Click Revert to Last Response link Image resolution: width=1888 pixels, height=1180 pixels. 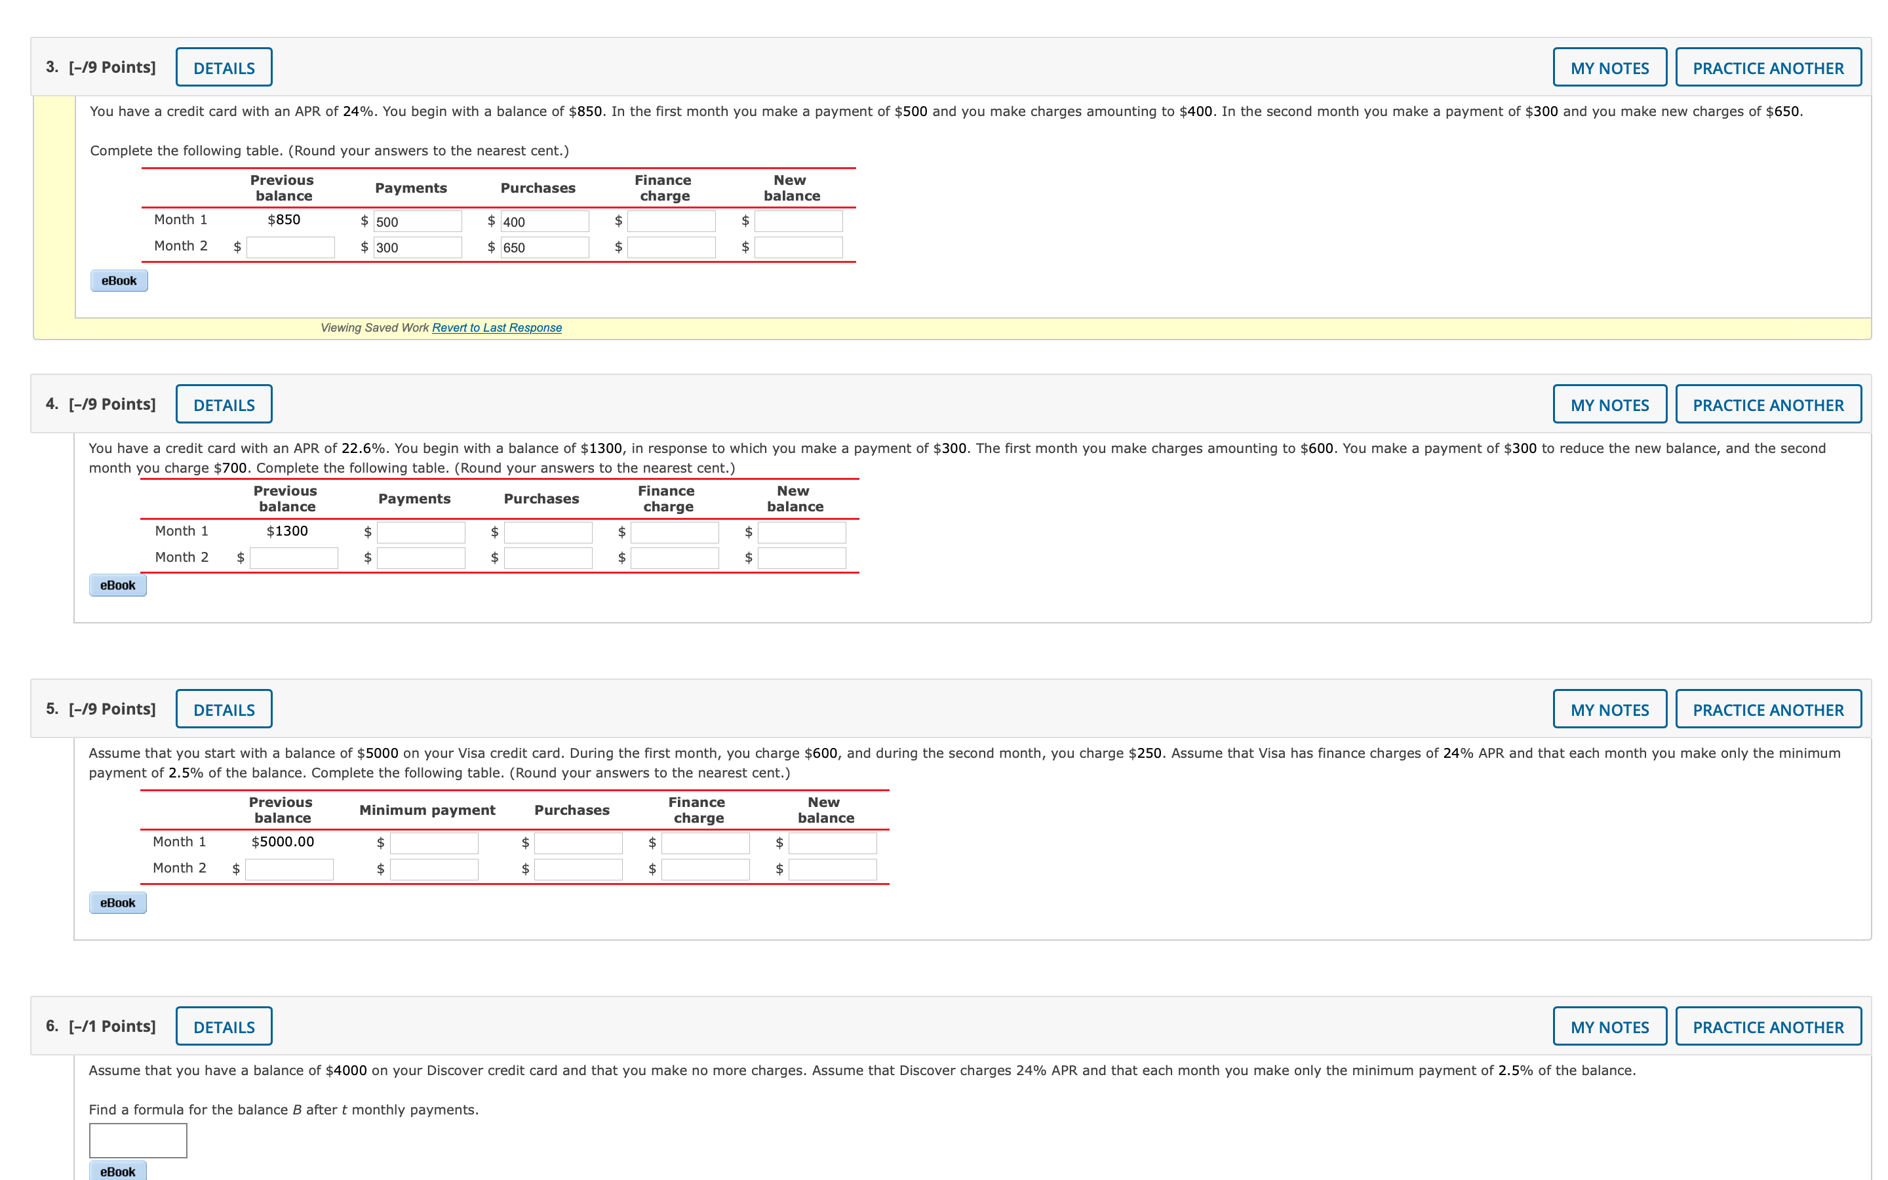(496, 328)
